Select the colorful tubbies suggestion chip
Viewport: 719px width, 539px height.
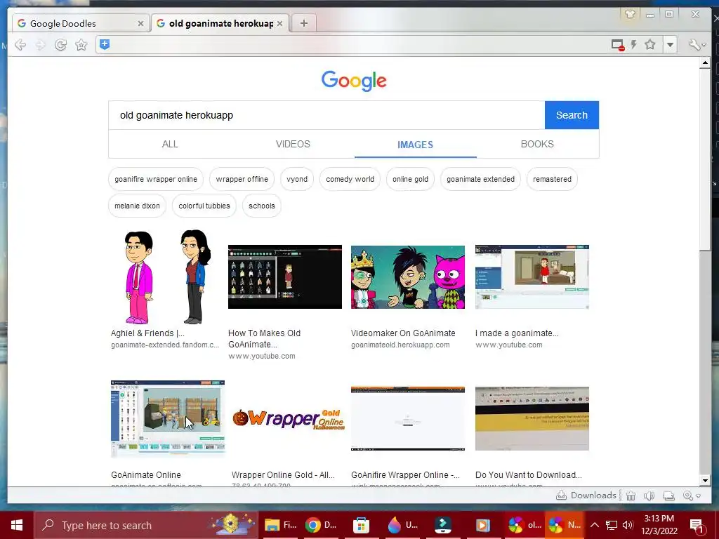pyautogui.click(x=204, y=206)
